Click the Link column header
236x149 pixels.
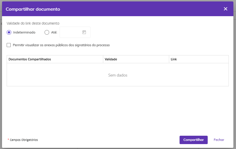[x=199, y=59]
